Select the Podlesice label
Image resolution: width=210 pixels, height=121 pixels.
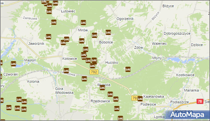148,104
